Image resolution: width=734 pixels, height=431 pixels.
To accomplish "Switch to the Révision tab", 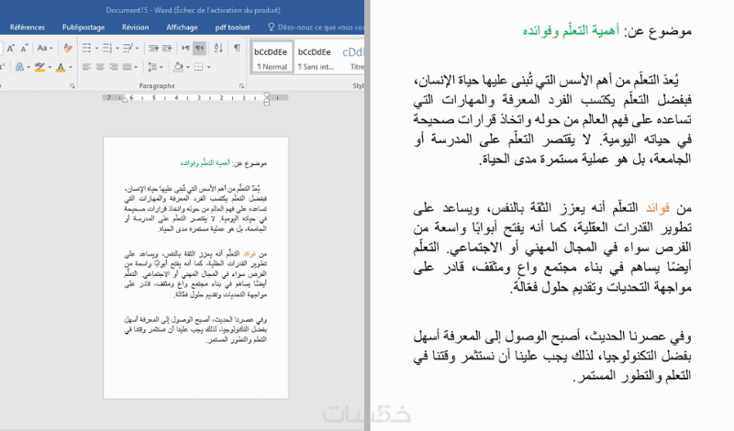I will (135, 28).
